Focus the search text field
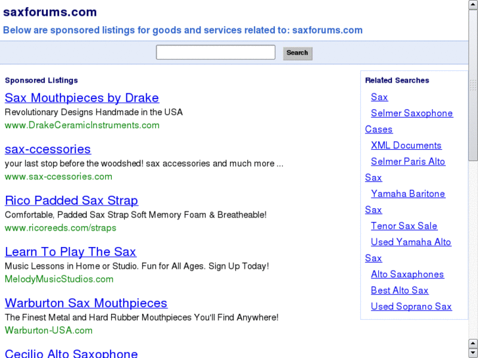This screenshot has width=478, height=358. pyautogui.click(x=216, y=53)
